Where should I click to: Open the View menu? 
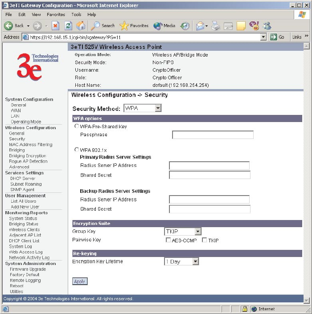point(36,14)
